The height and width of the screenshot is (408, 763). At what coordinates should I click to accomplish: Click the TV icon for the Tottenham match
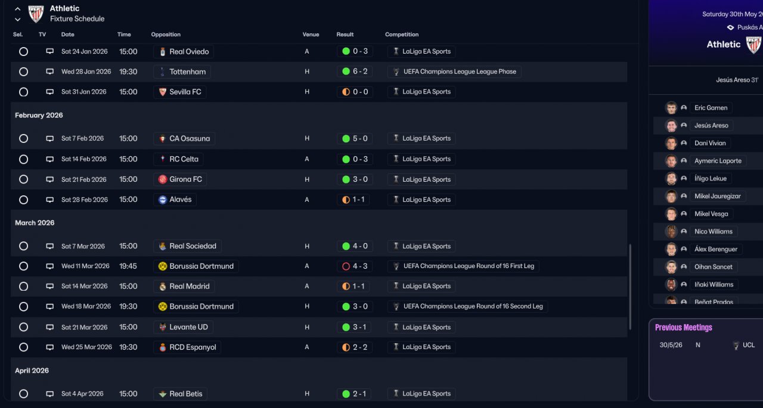click(50, 71)
